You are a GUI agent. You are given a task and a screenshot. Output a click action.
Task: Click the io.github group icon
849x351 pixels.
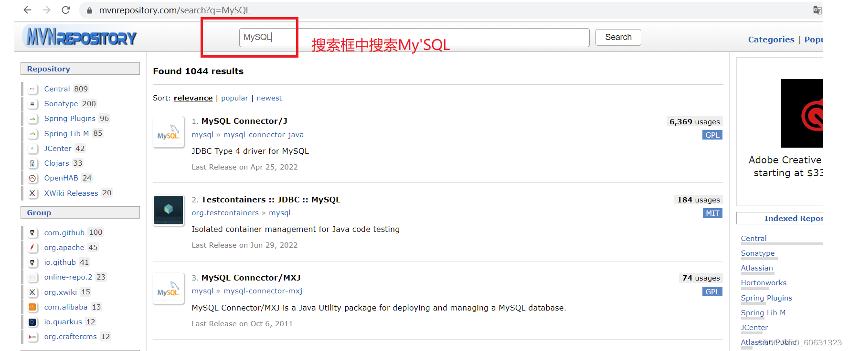tap(32, 262)
